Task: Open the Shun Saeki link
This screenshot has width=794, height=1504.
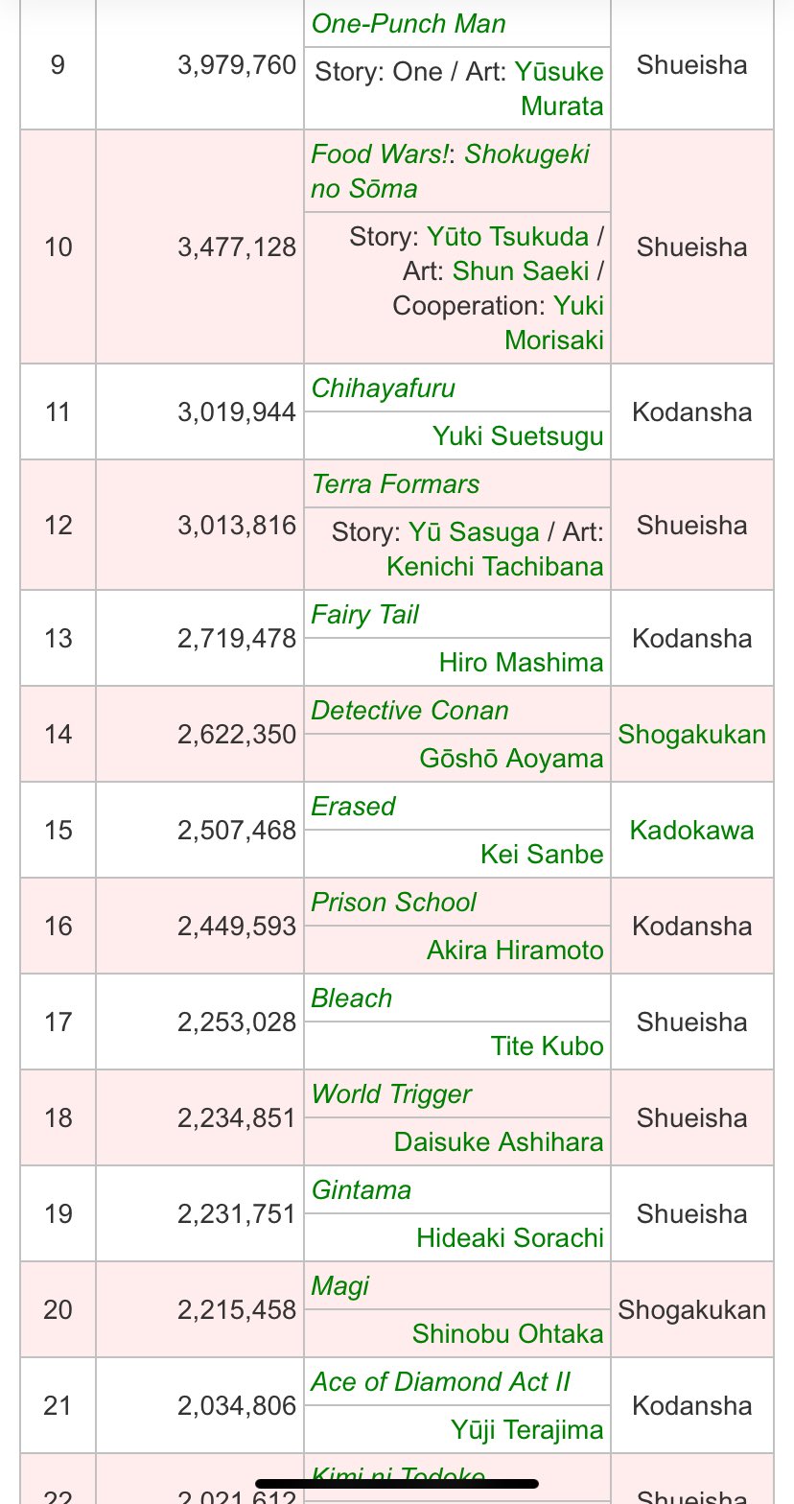Action: [521, 270]
